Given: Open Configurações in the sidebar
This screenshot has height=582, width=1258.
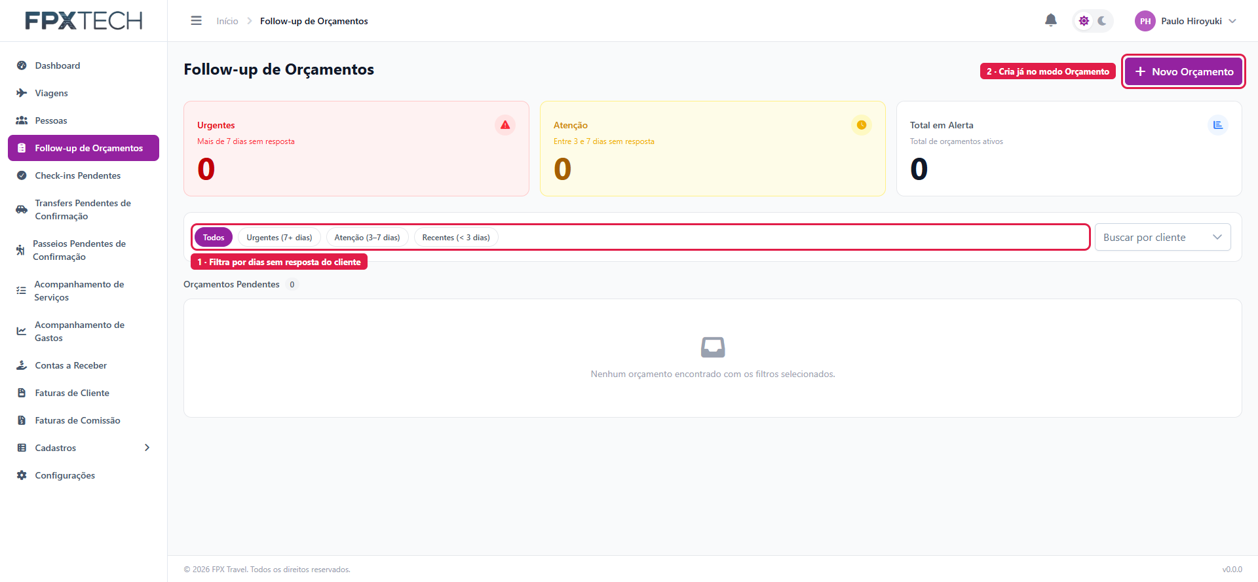Looking at the screenshot, I should pyautogui.click(x=83, y=475).
